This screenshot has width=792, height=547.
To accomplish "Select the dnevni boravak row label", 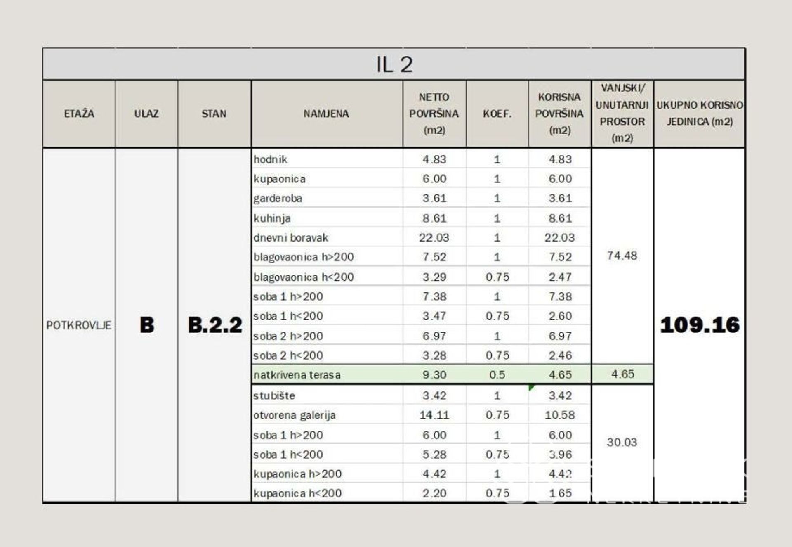I will pyautogui.click(x=291, y=238).
